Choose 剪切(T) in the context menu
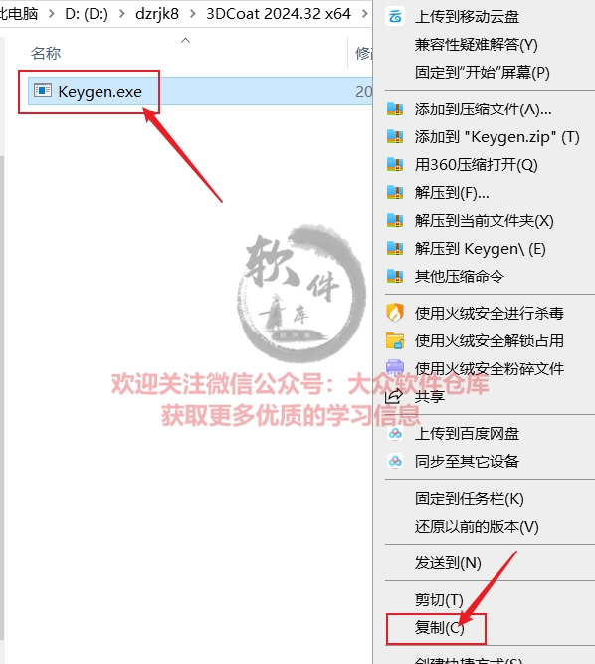This screenshot has width=595, height=664. pyautogui.click(x=439, y=600)
